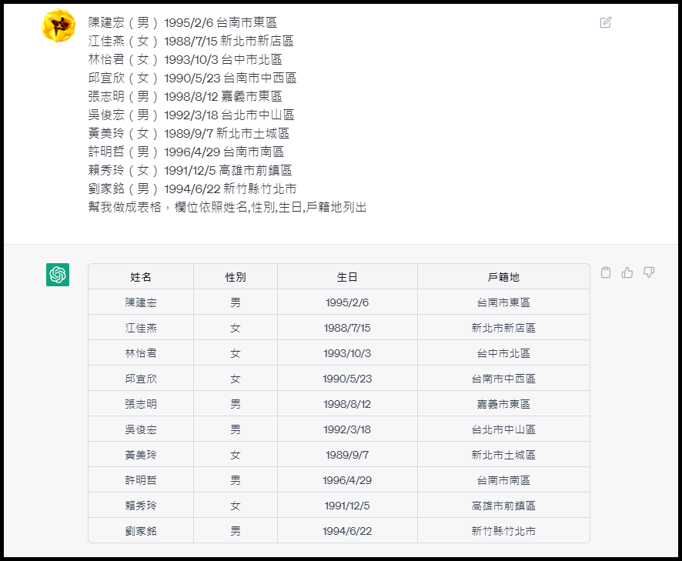682x561 pixels.
Task: Click gender cell 女 in 江佳燕 row
Action: tap(236, 328)
